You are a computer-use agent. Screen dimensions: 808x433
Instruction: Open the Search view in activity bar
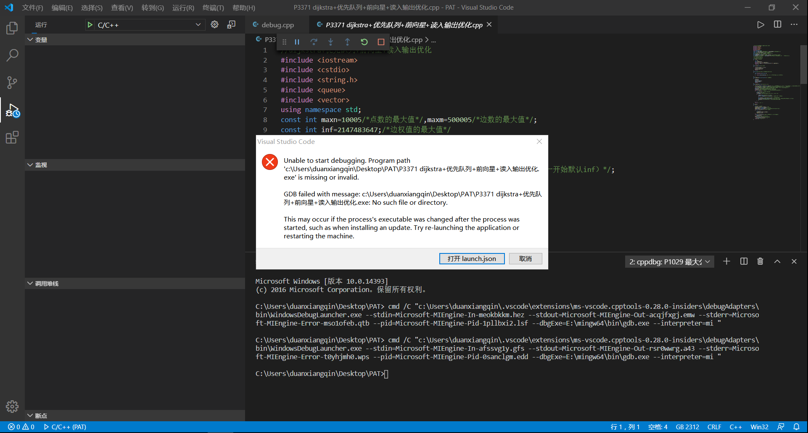click(x=12, y=55)
